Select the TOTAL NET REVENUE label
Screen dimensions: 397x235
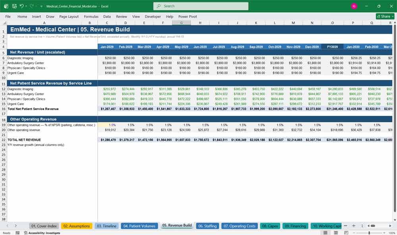pyautogui.click(x=24, y=140)
